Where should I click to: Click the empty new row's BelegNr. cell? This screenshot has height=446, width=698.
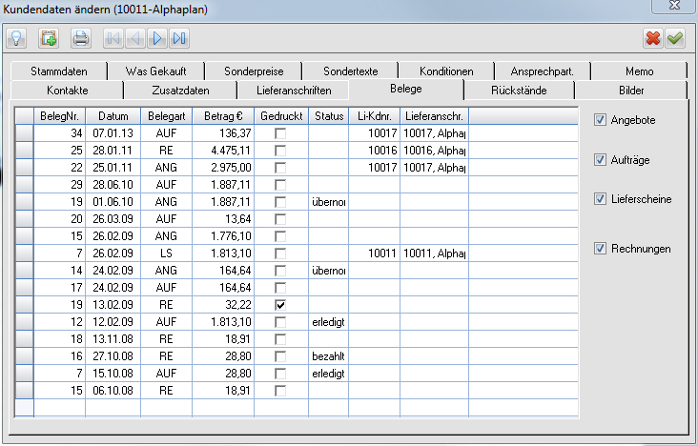60,408
